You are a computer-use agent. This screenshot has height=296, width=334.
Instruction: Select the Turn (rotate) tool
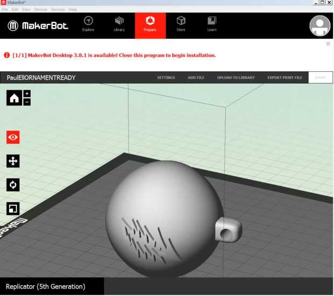13,185
